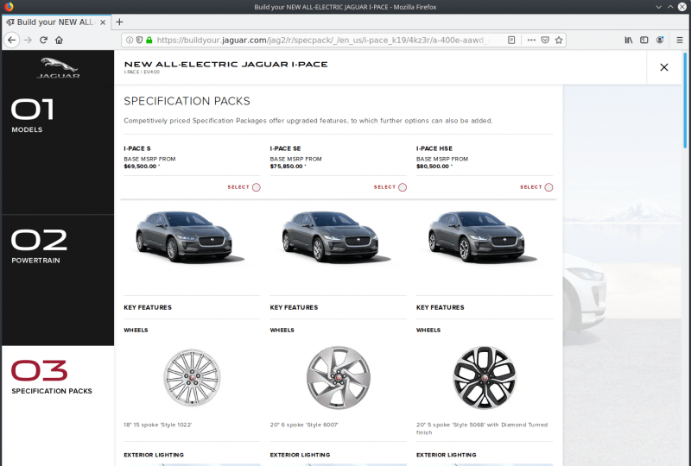Viewport: 691px width, 466px height.
Task: Click the I-PACE HSE car image
Action: pyautogui.click(x=483, y=237)
